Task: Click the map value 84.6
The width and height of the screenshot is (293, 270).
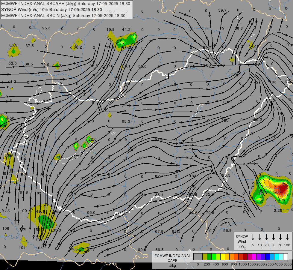Action: tap(193, 213)
